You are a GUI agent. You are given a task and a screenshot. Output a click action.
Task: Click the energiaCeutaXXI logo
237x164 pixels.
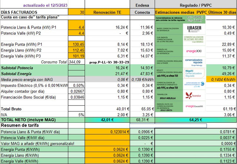point(194,106)
